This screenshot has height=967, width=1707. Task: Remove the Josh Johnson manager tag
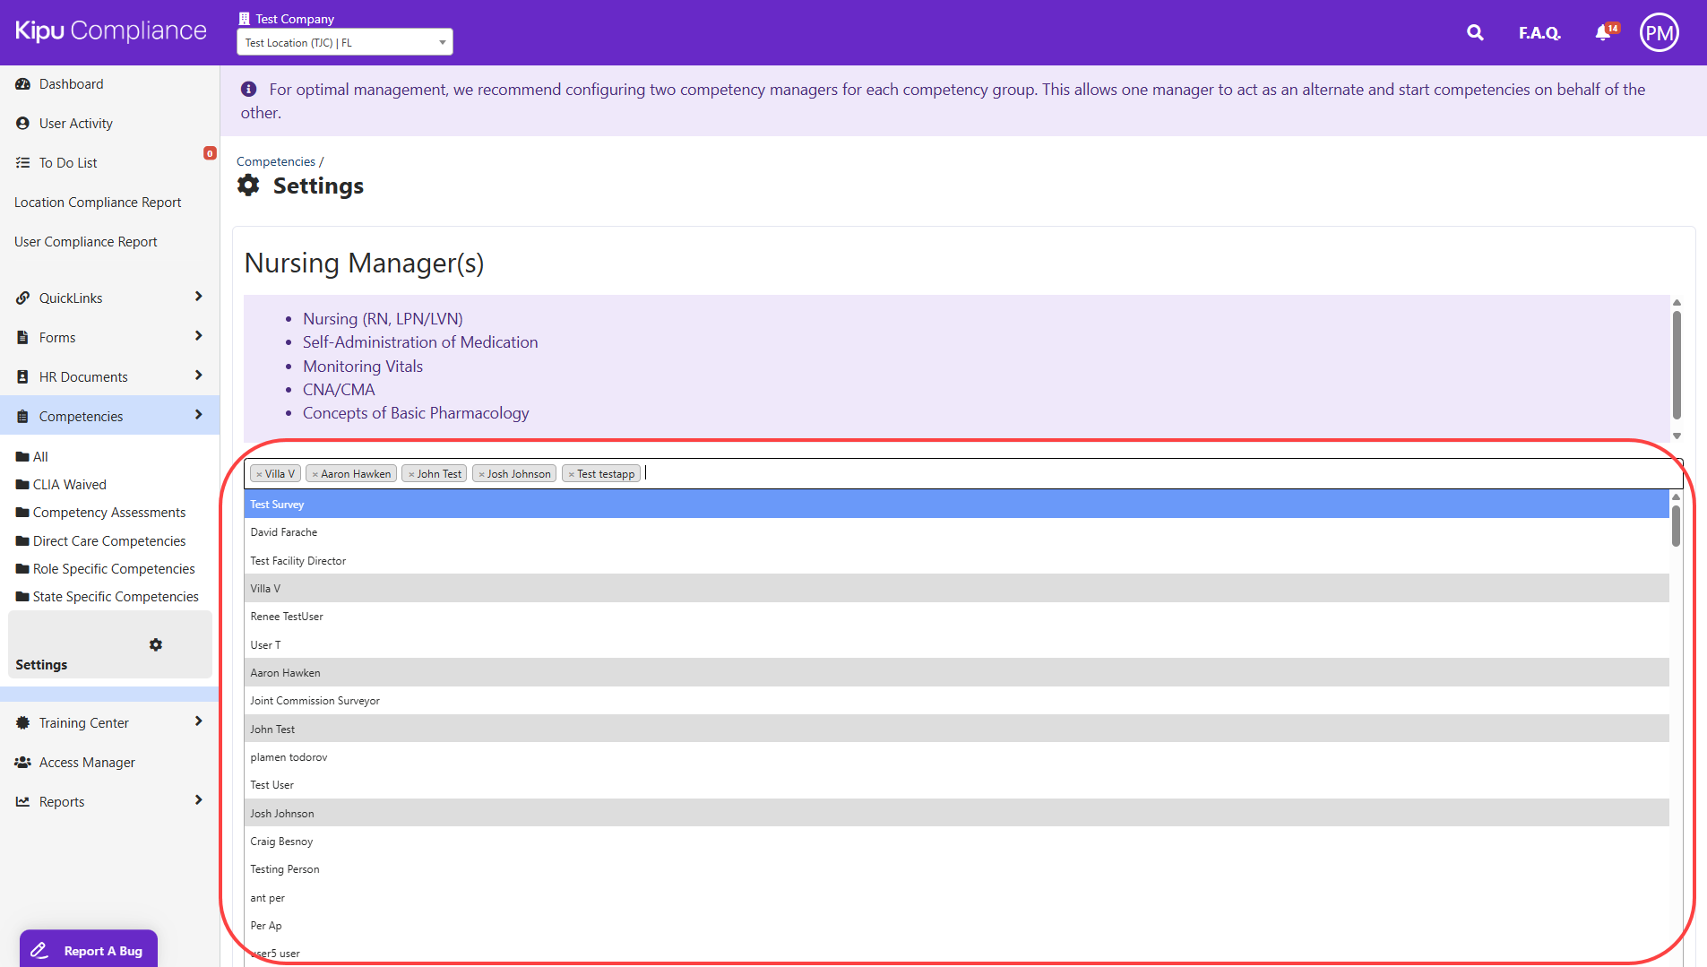click(x=481, y=474)
